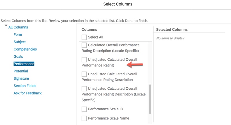
Task: Check Unadjusted Calculated Overall Performance Rating Description
Action: coord(84,74)
